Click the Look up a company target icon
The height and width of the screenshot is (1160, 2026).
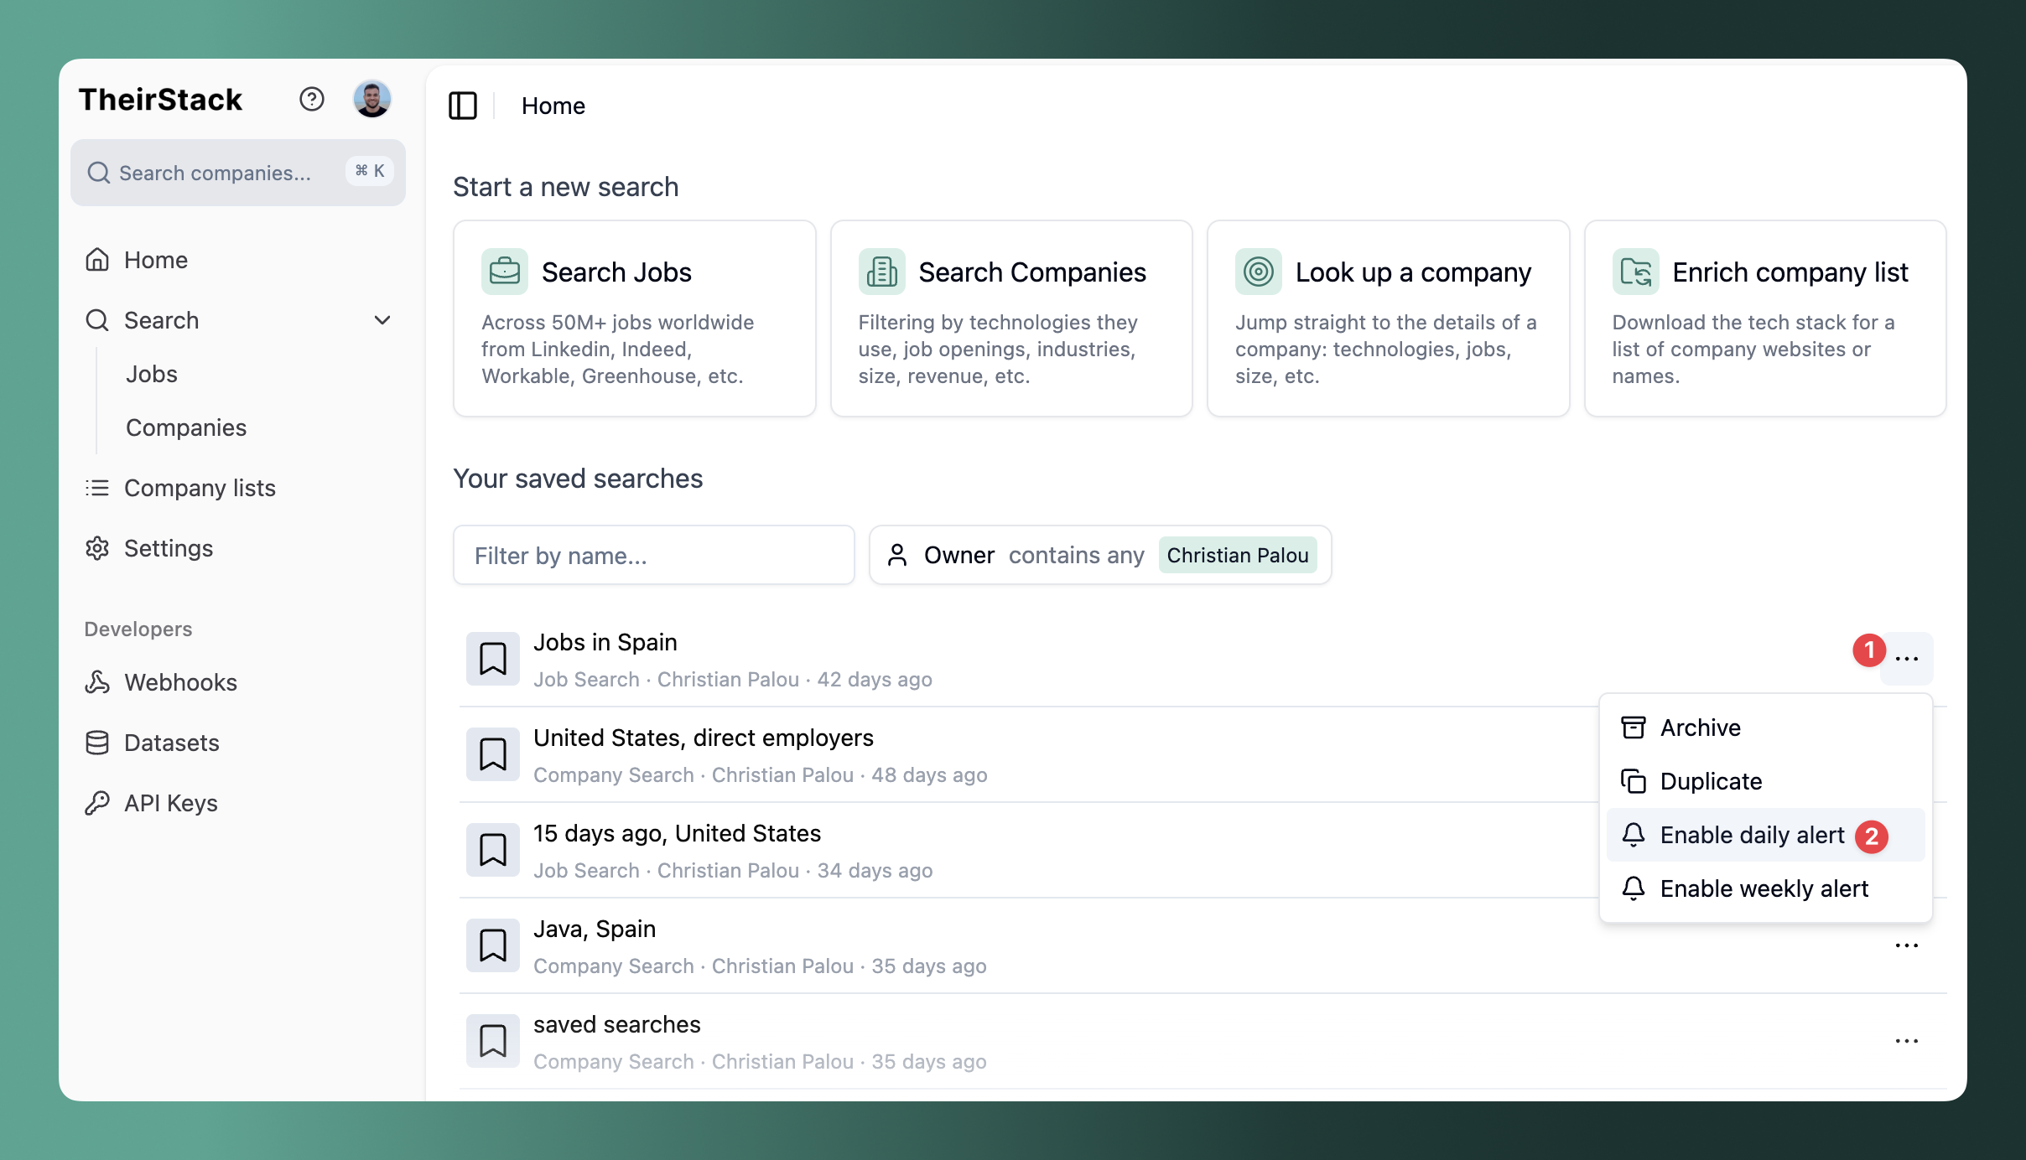1258,272
